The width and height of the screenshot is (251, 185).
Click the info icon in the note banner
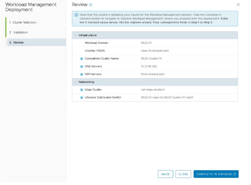click(76, 15)
